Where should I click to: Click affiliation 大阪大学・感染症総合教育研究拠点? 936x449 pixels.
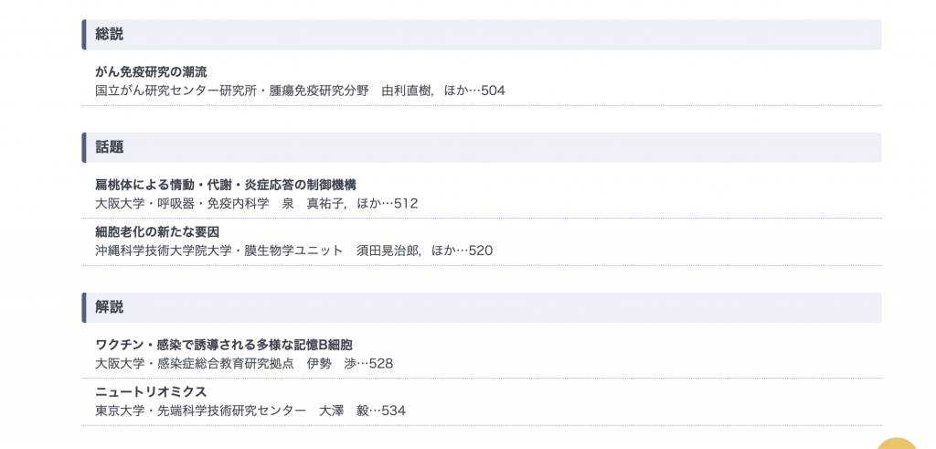195,364
